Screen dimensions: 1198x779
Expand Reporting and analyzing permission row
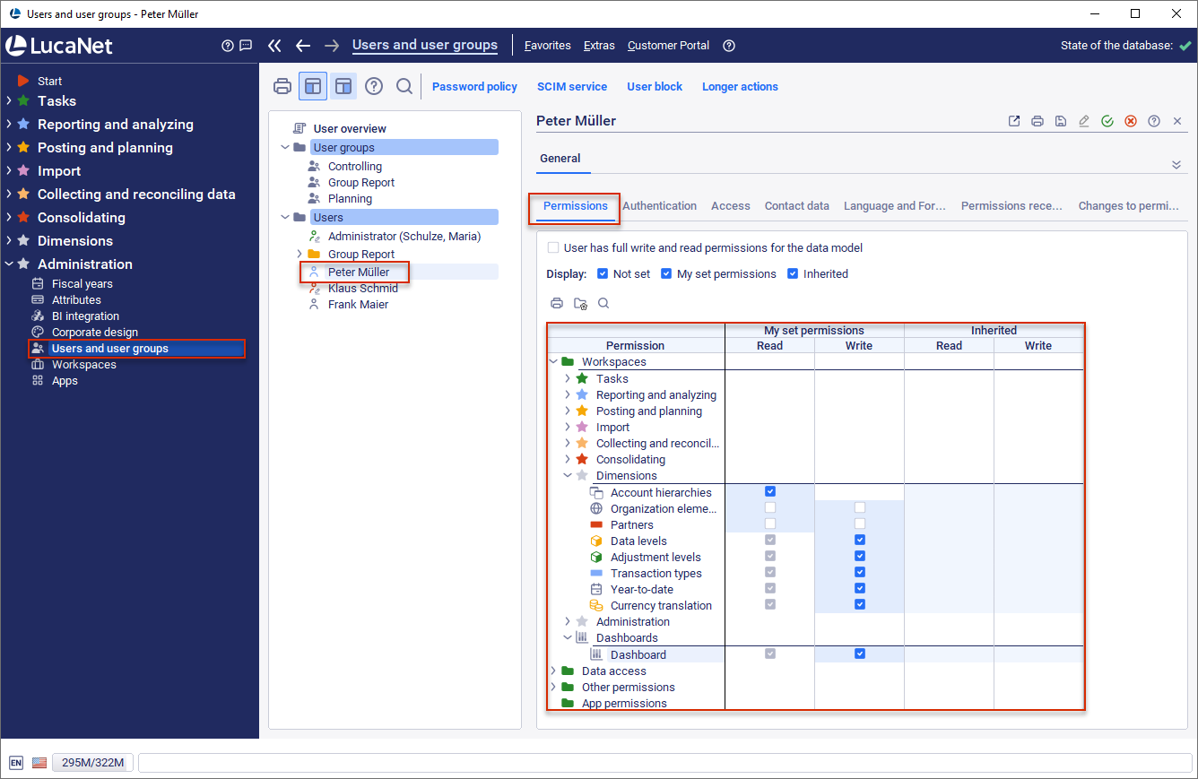pyautogui.click(x=568, y=394)
